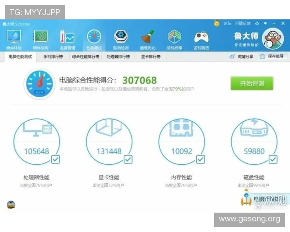Click the graphics cube icon in circle
Image resolution: width=290 pixels, height=232 pixels.
(x=109, y=128)
